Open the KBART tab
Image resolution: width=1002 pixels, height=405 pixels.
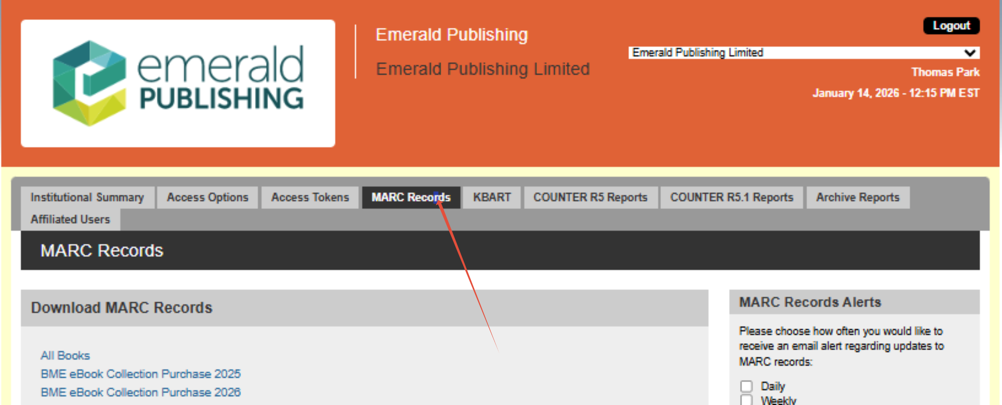pyautogui.click(x=492, y=197)
